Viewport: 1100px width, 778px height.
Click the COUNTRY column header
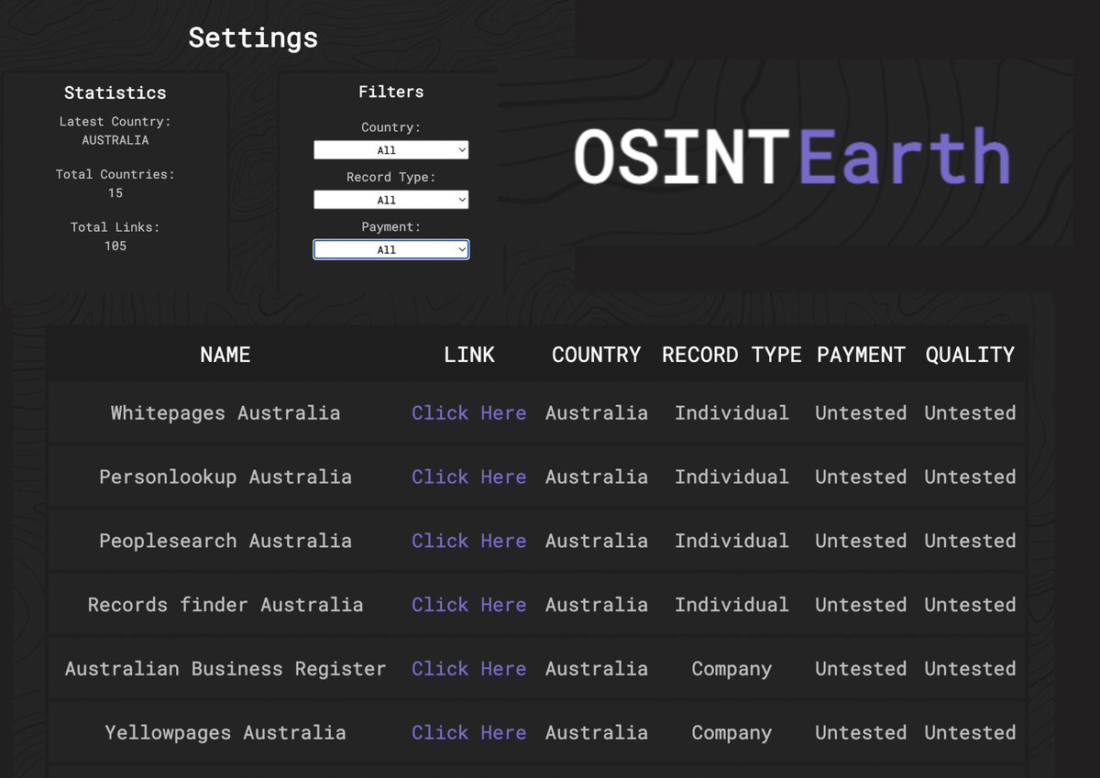point(596,355)
